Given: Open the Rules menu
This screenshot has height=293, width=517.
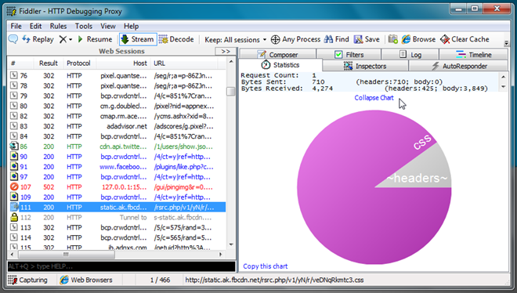Looking at the screenshot, I should (x=59, y=26).
